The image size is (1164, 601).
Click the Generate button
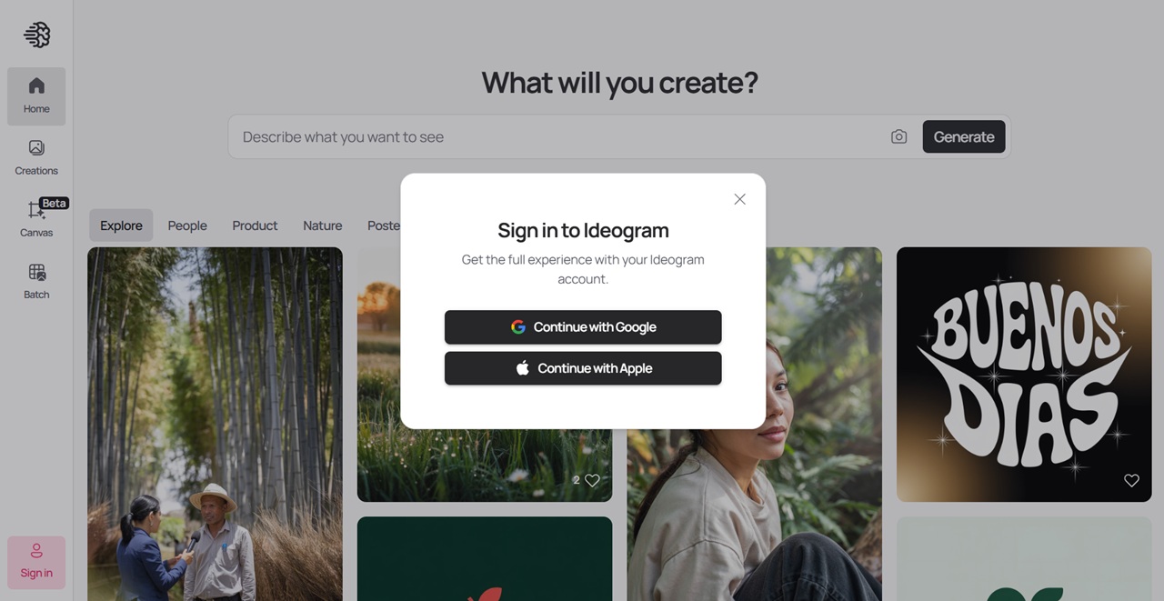click(964, 136)
